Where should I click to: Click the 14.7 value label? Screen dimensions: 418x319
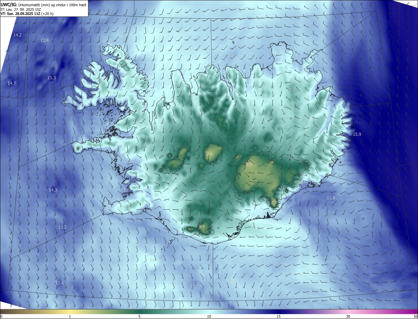click(x=12, y=84)
